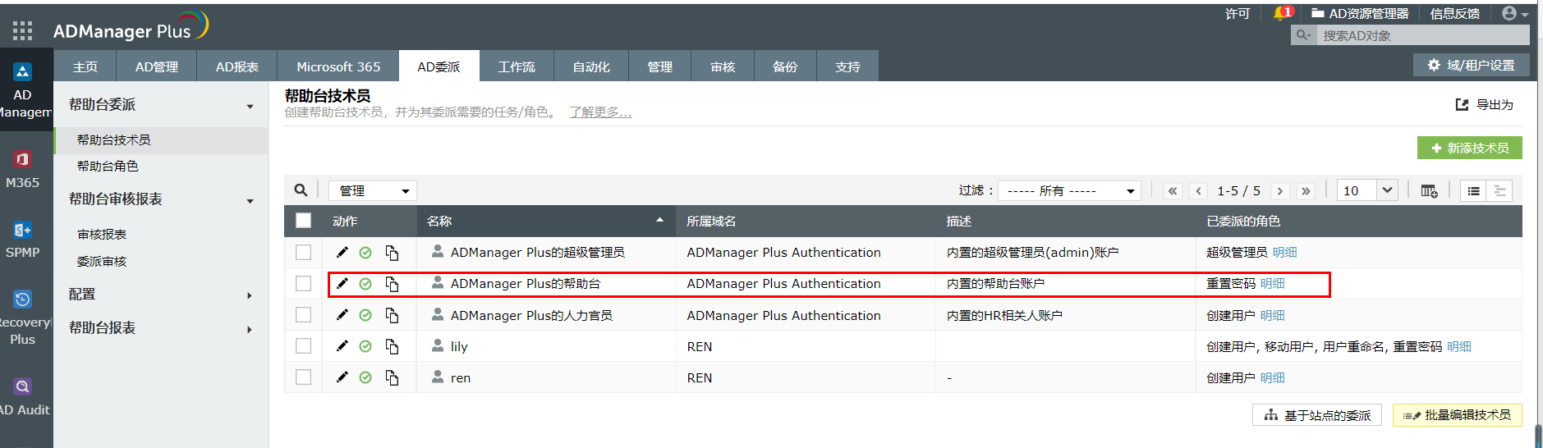Image resolution: width=1543 pixels, height=448 pixels.
Task: Copy the ren technician entry
Action: pyautogui.click(x=392, y=377)
